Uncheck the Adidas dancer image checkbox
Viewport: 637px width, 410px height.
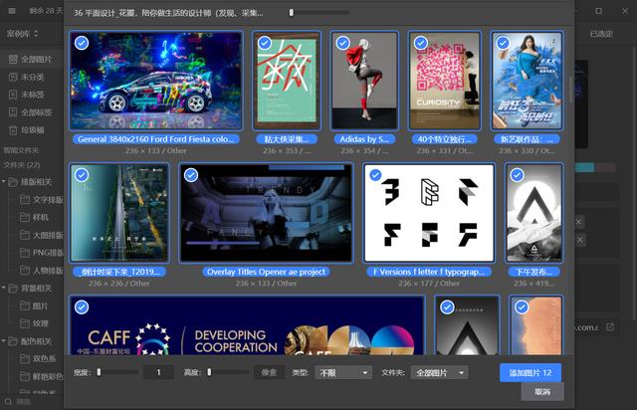click(342, 43)
